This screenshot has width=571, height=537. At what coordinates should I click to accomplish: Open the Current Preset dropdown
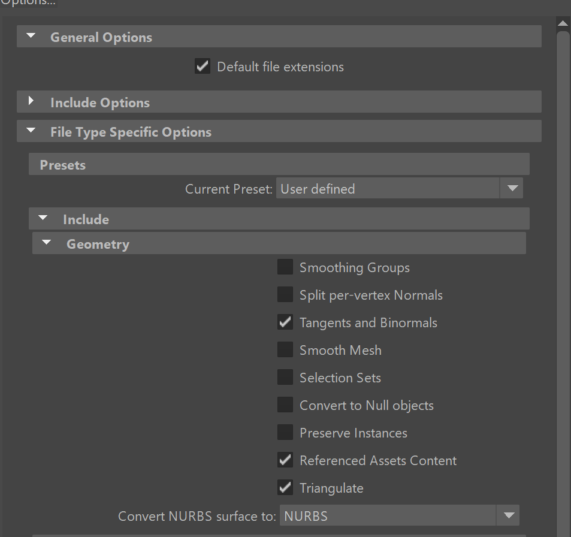pyautogui.click(x=512, y=188)
